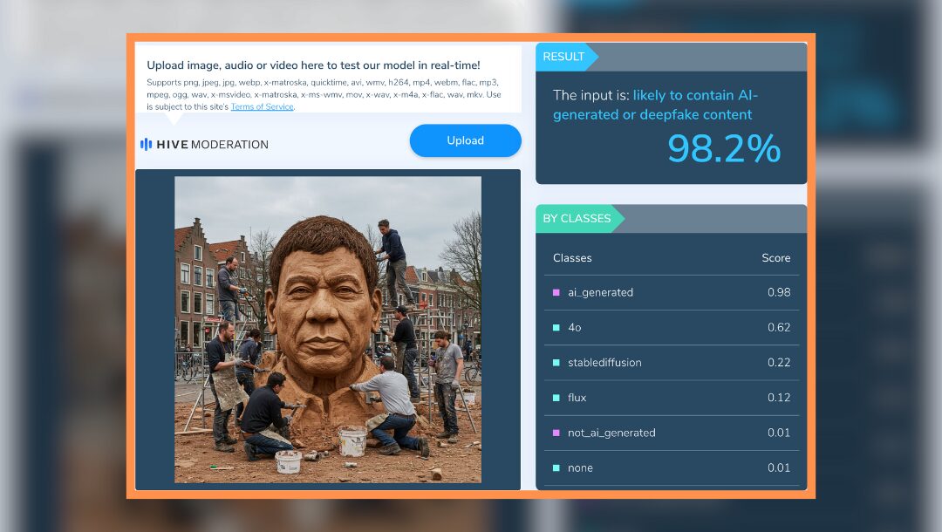Click the stablediffusion class color marker
Image resolution: width=942 pixels, height=532 pixels.
point(556,363)
